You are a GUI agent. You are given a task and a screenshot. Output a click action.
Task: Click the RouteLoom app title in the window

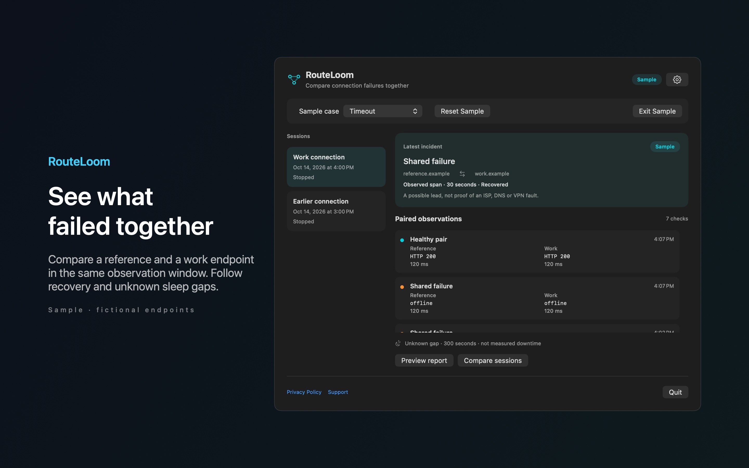[x=329, y=75]
